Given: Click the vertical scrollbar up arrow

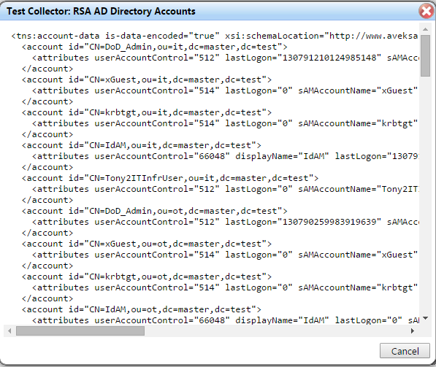Looking at the screenshot, I should [x=425, y=29].
